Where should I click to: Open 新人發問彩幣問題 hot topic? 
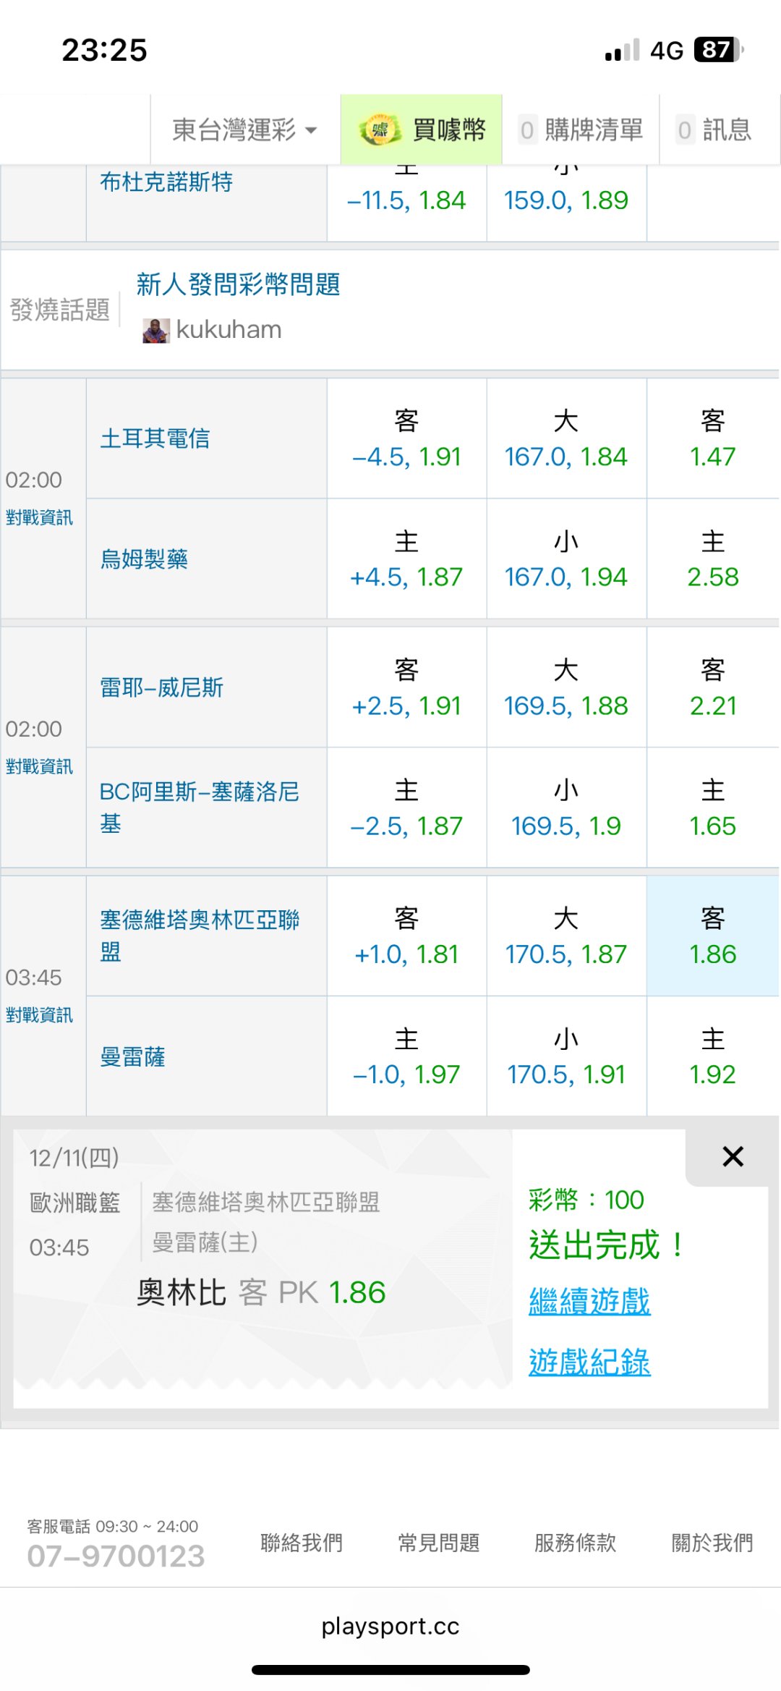[x=238, y=284]
